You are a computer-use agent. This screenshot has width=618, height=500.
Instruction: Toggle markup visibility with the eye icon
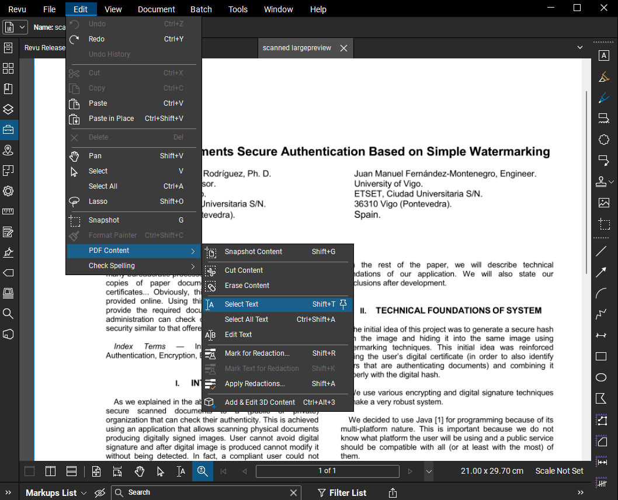coord(100,492)
